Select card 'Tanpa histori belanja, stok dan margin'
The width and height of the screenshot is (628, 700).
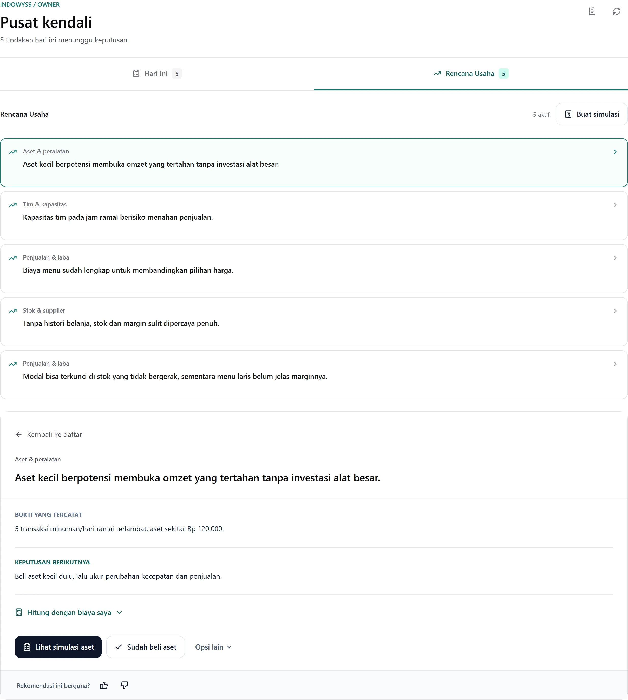314,322
